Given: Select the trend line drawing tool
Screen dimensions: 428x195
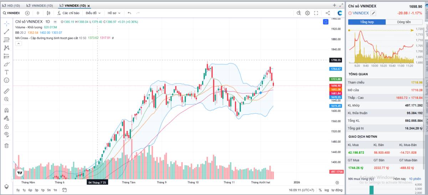Looking at the screenshot, I should point(6,32).
